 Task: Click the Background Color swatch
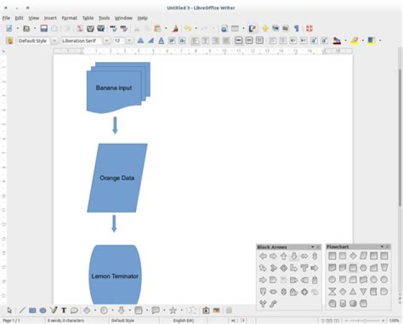(x=372, y=41)
